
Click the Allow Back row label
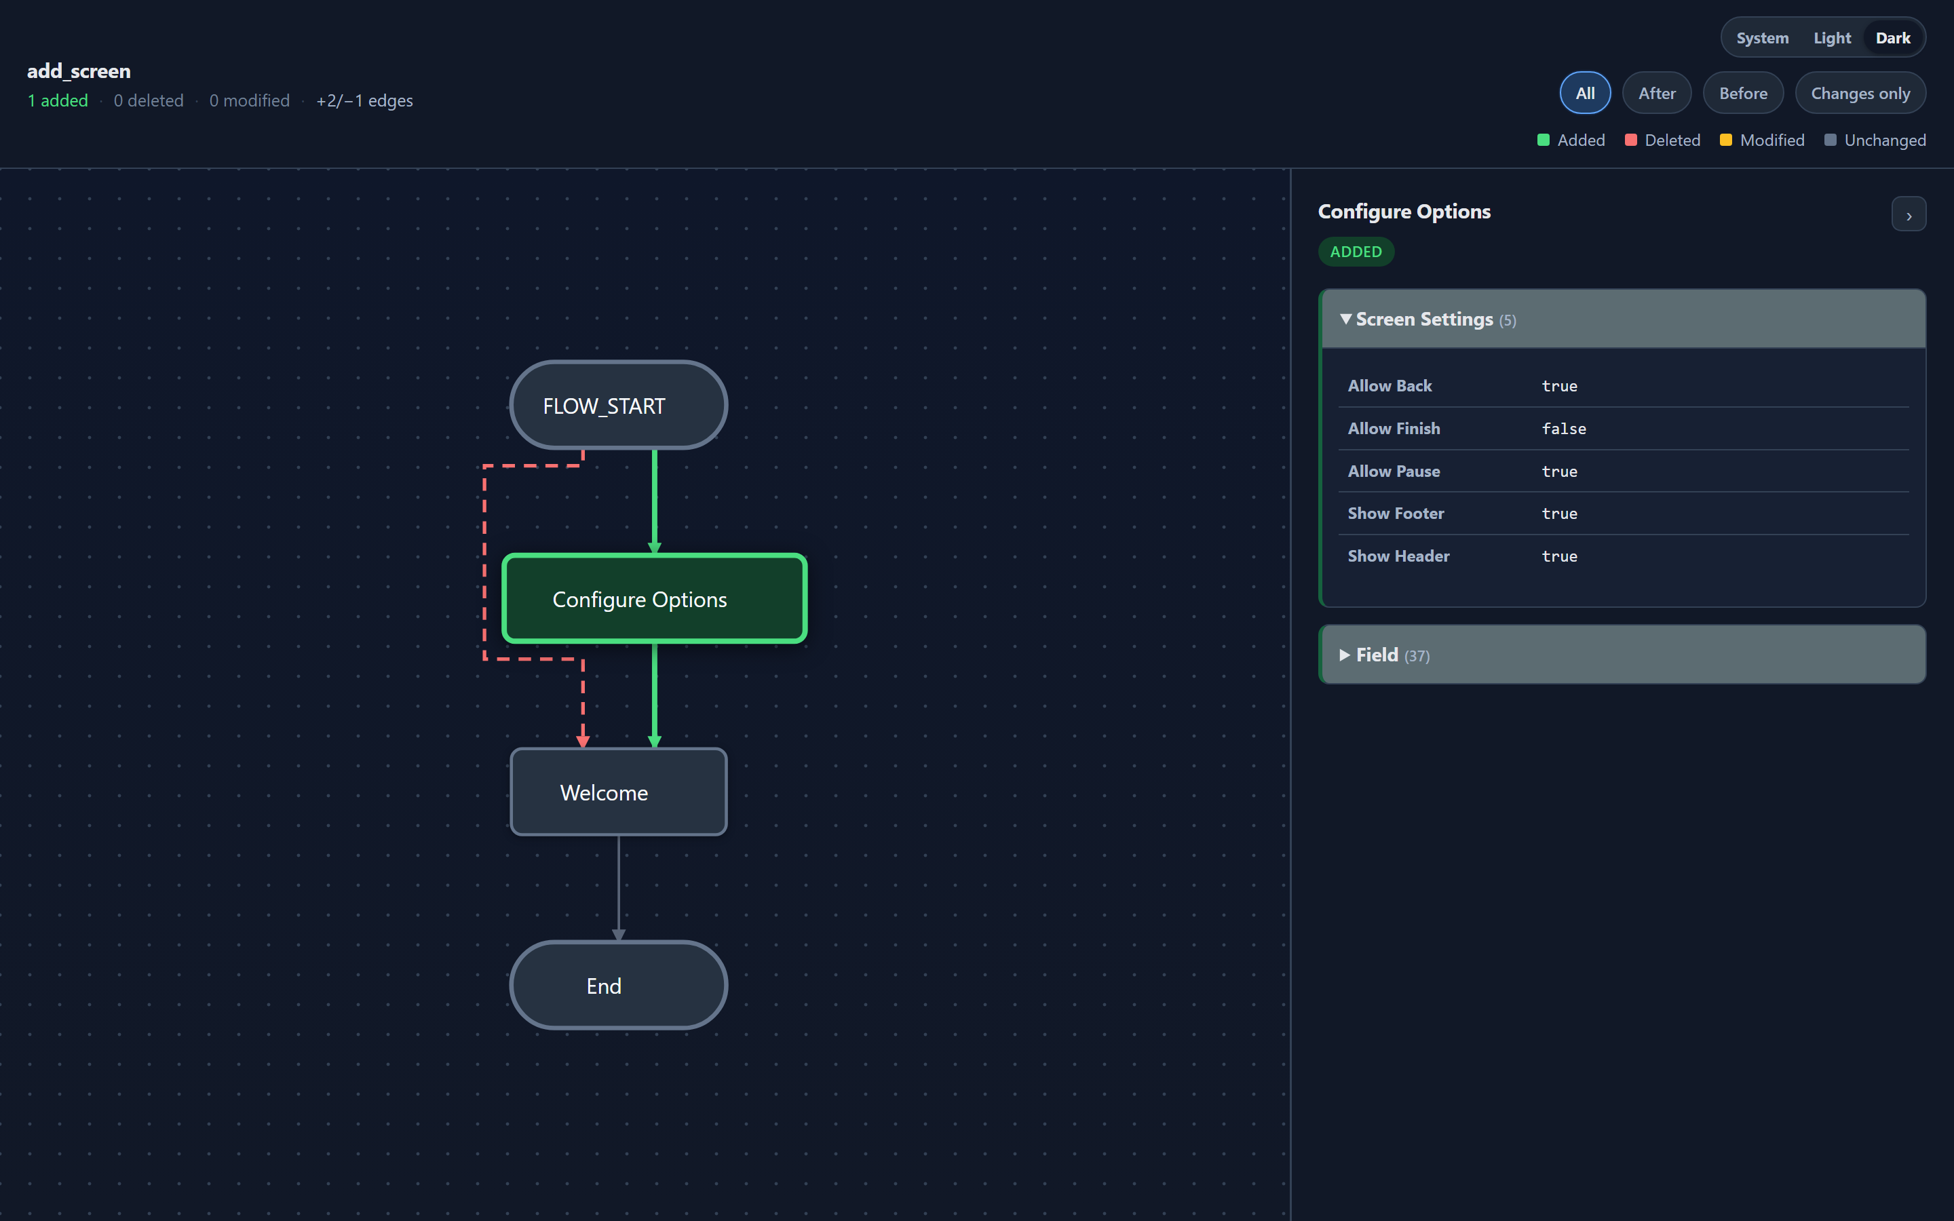pos(1390,386)
